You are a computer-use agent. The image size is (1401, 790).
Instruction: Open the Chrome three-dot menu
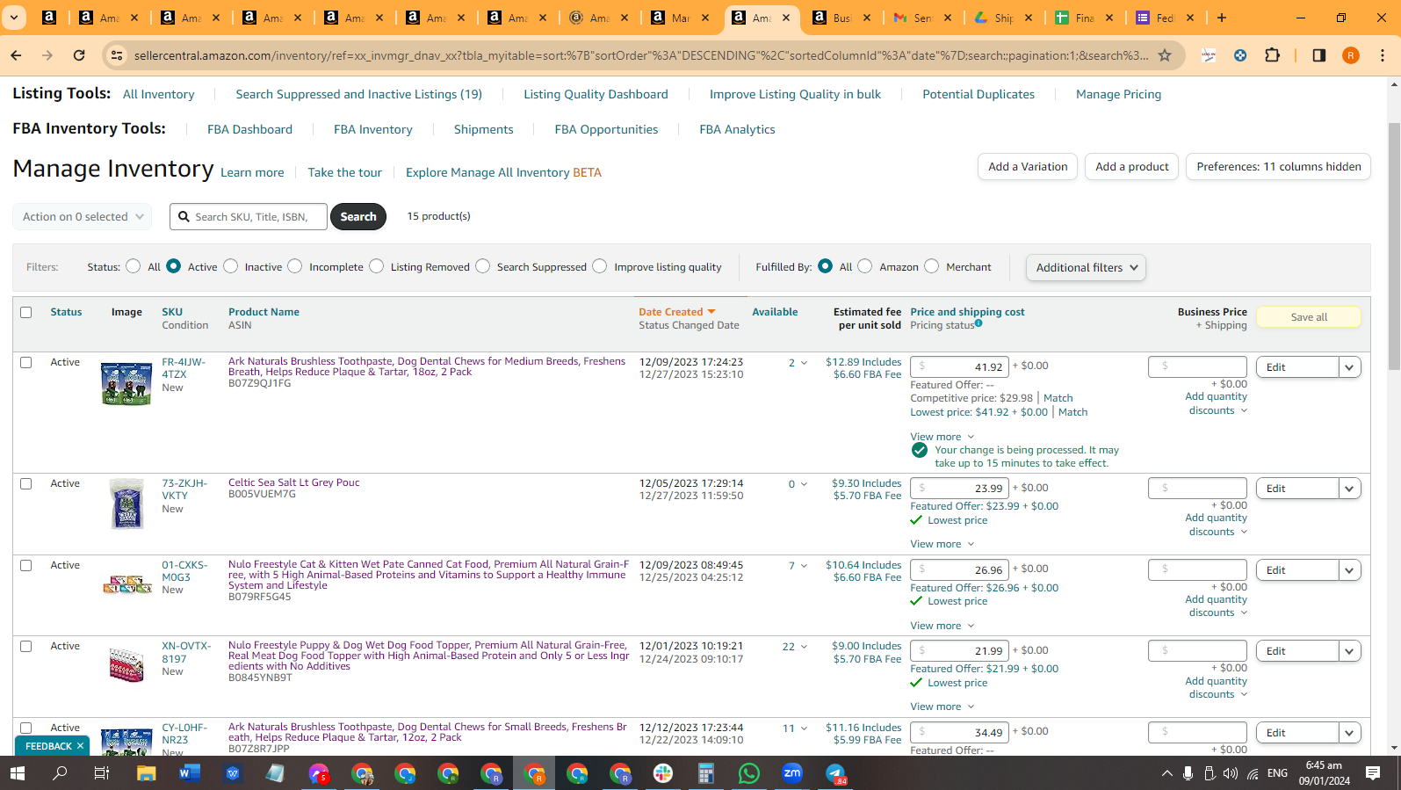coord(1383,55)
